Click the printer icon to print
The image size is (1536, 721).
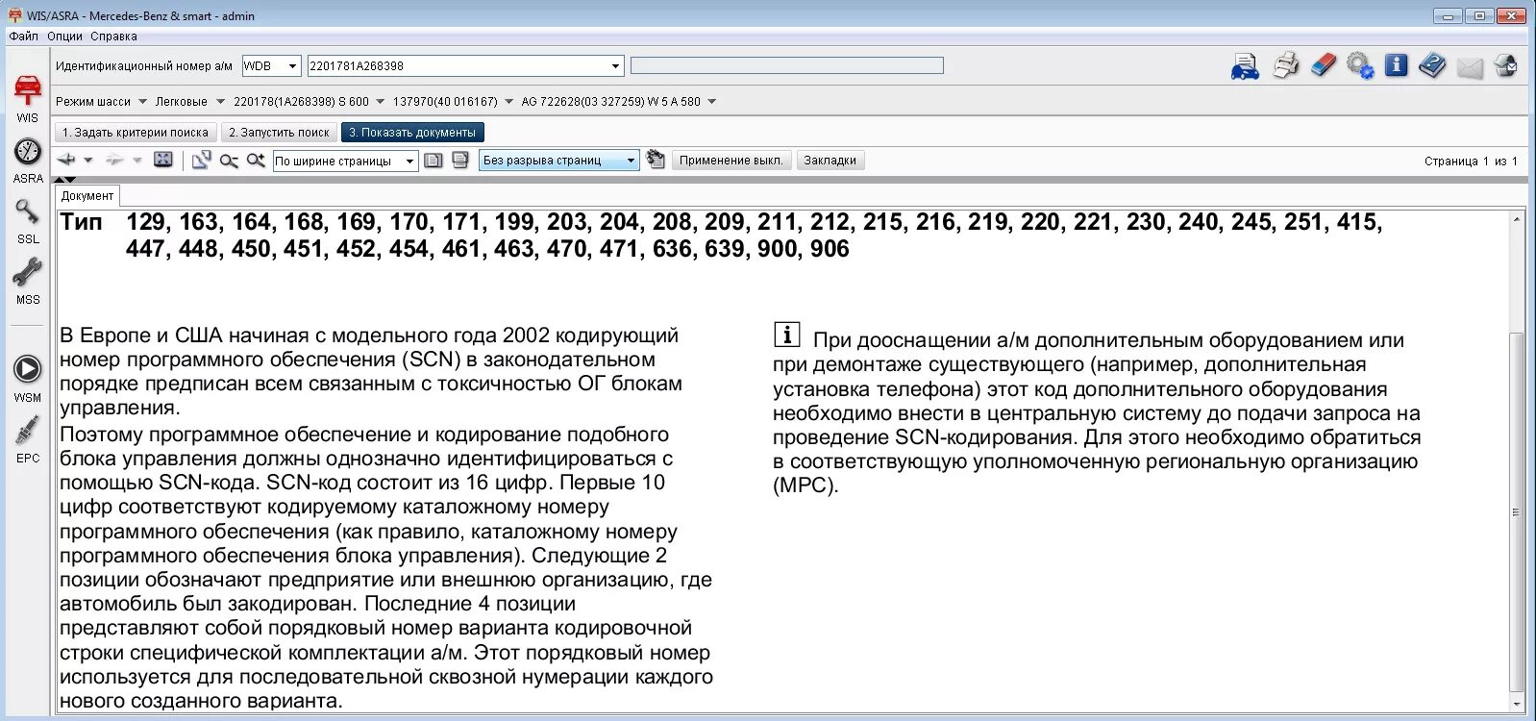(x=1285, y=66)
